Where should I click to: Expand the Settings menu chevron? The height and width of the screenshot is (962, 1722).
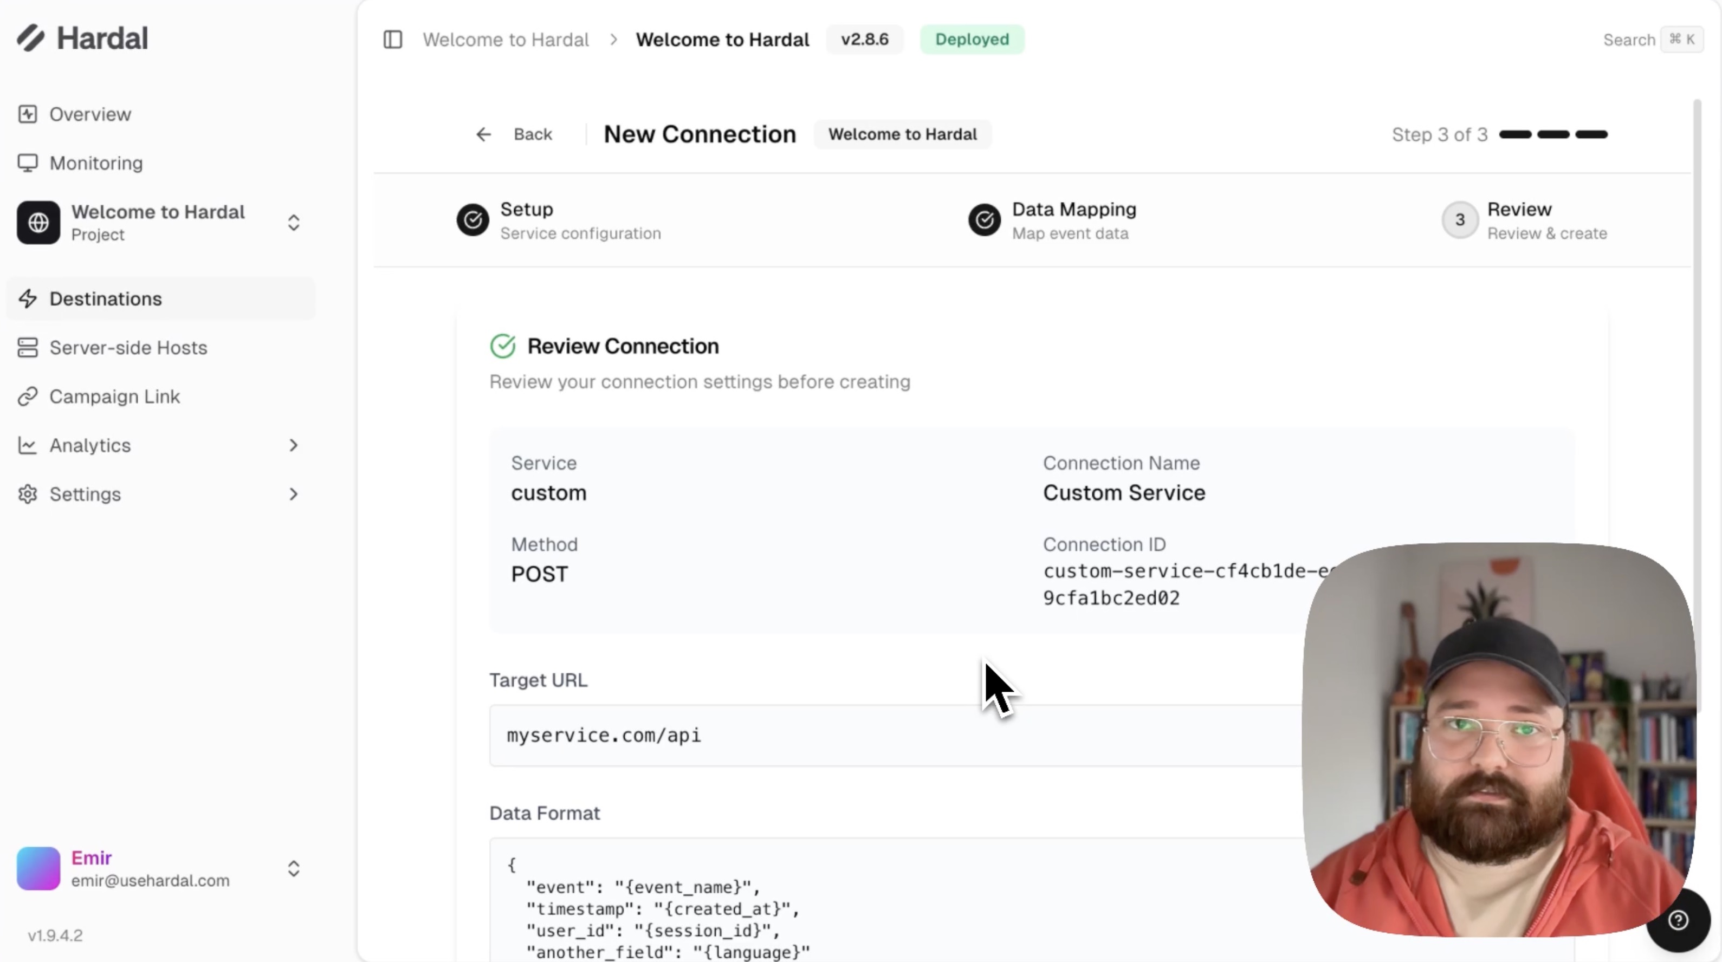(293, 493)
